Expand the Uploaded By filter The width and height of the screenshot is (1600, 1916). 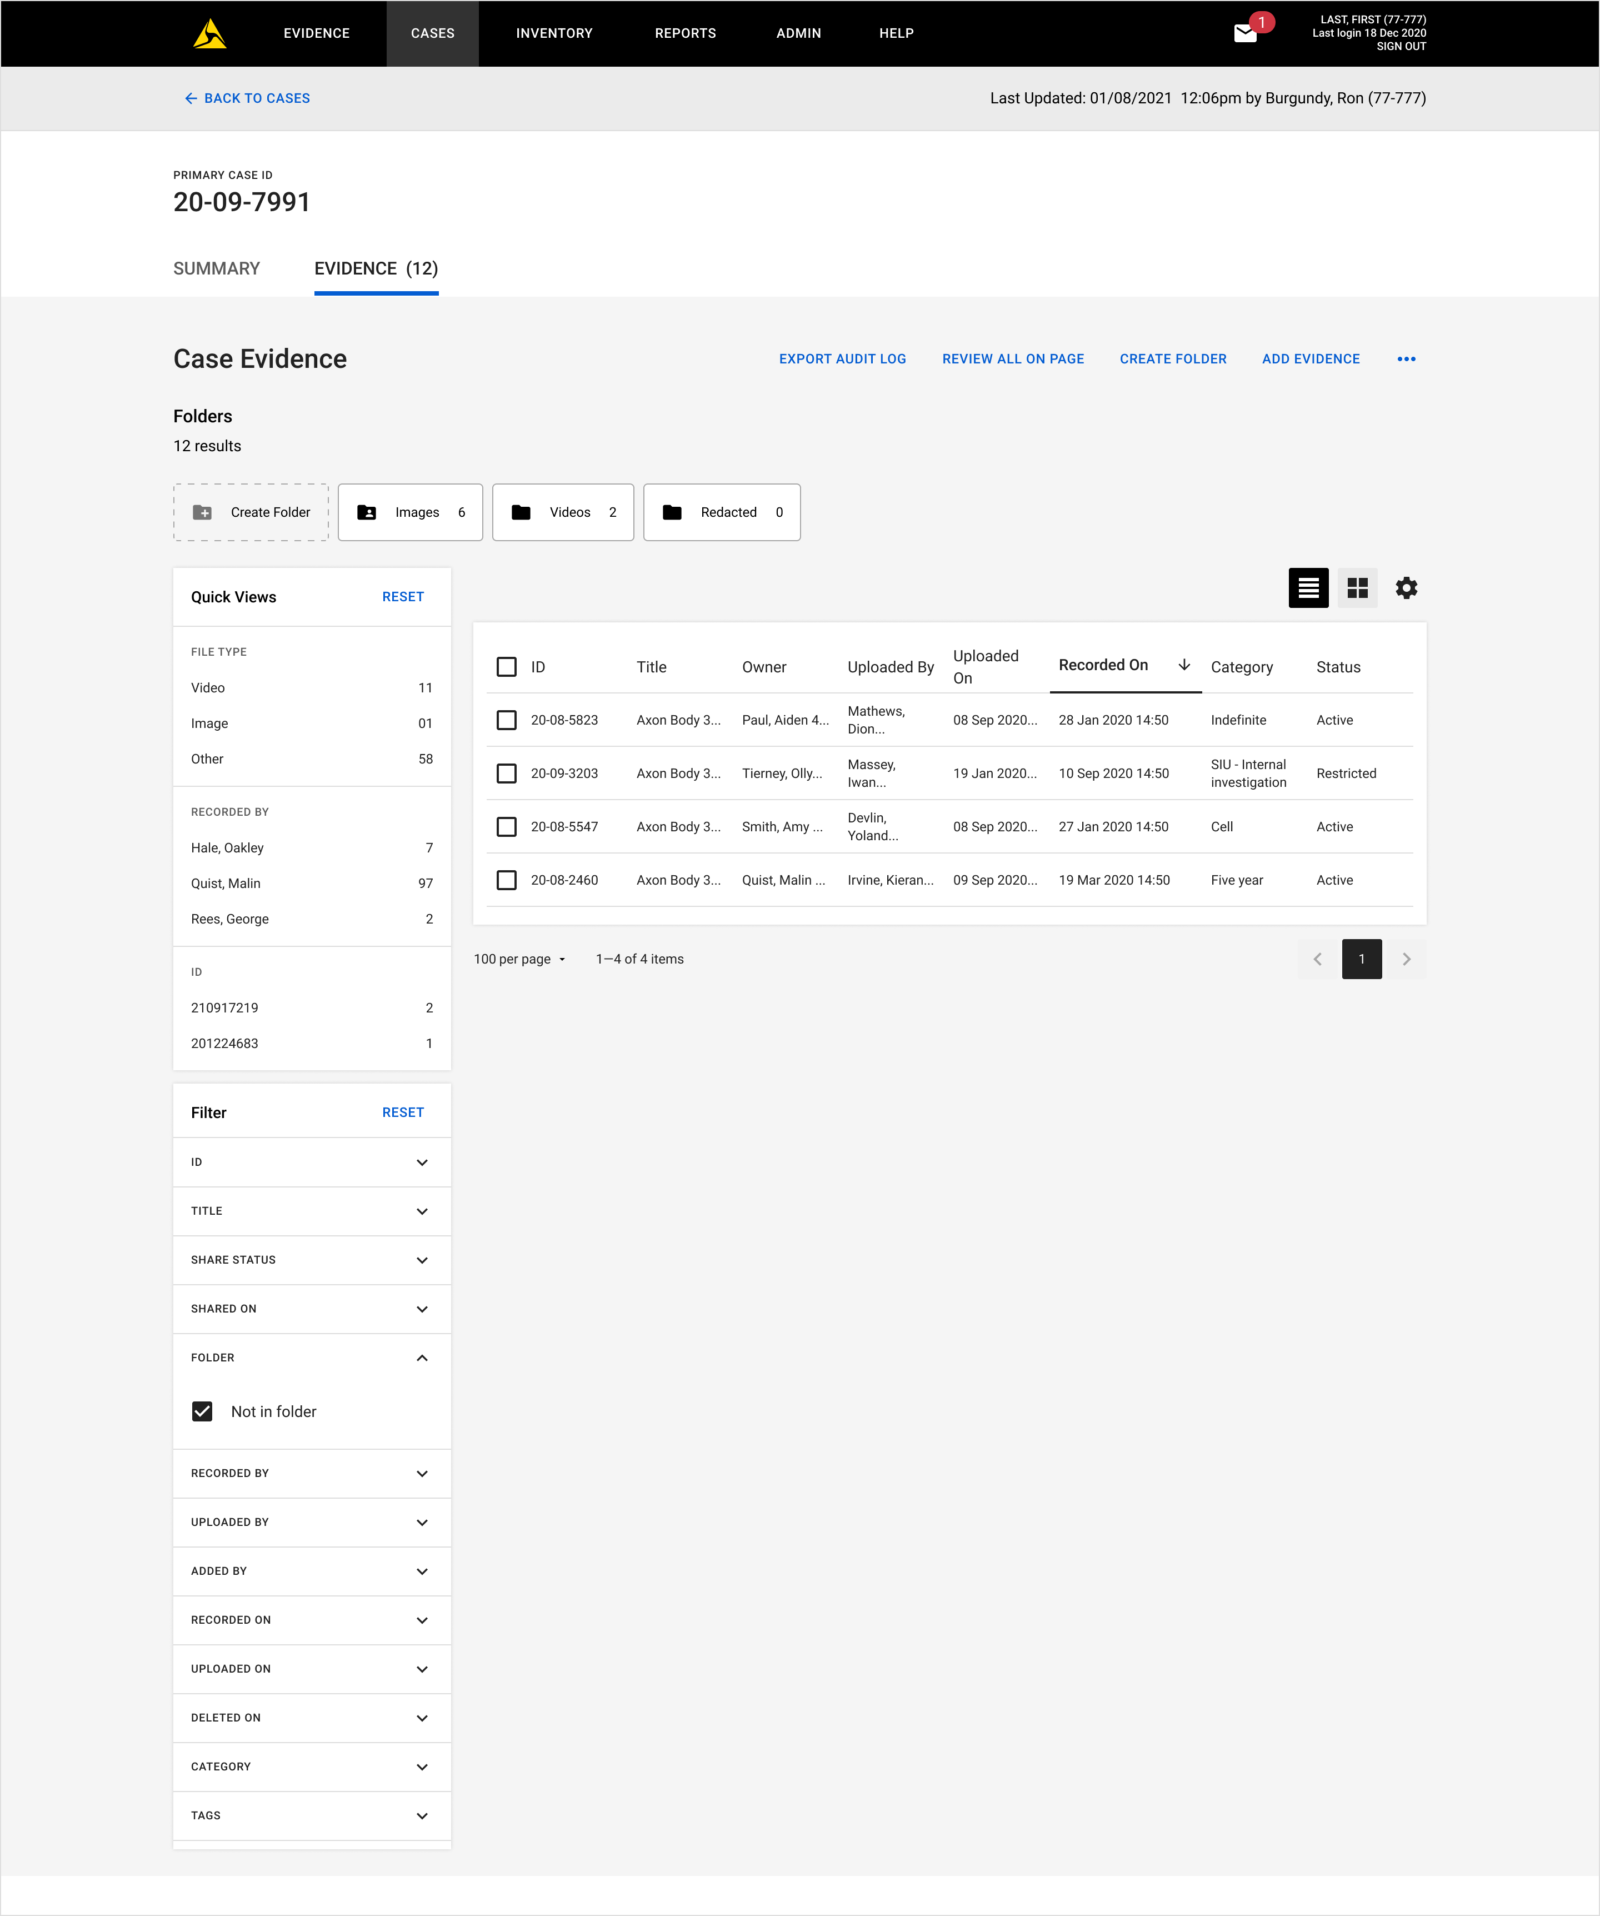[x=312, y=1523]
